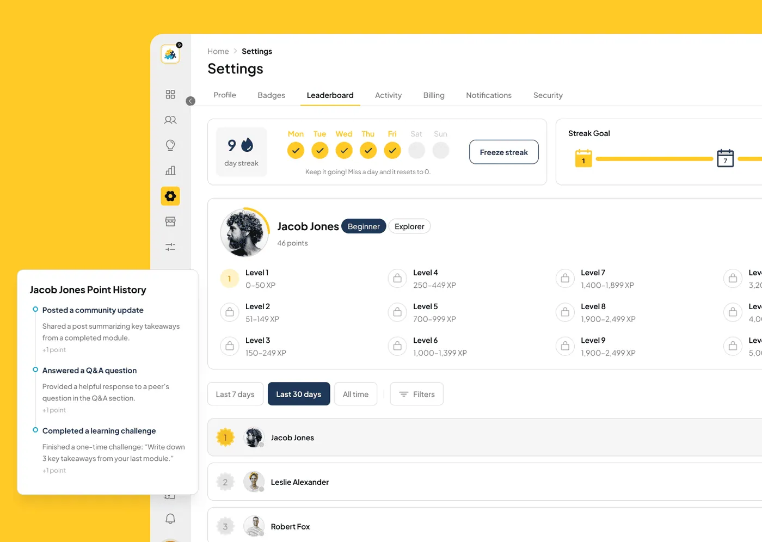Click the app logo in the sidebar
This screenshot has height=542, width=762.
point(170,54)
